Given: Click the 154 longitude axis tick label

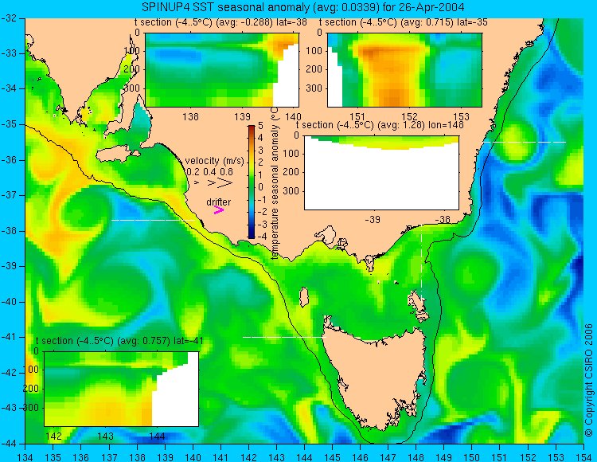Looking at the screenshot, I should click(x=583, y=456).
